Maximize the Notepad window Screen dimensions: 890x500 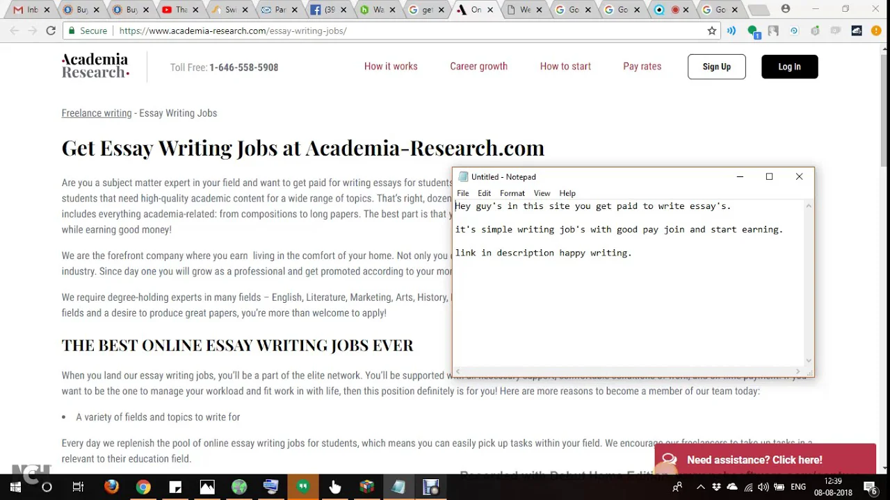[x=769, y=176]
